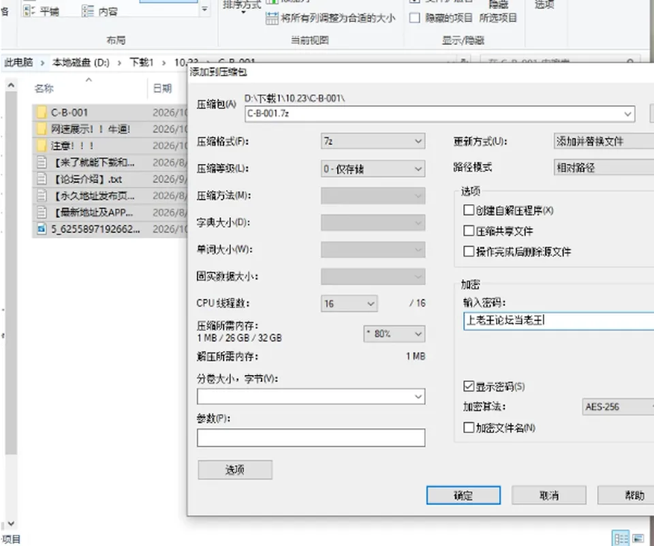Viewport: 654px width, 546px height.
Task: Click the 【来了就能下载和... text file icon
Action: click(x=42, y=163)
